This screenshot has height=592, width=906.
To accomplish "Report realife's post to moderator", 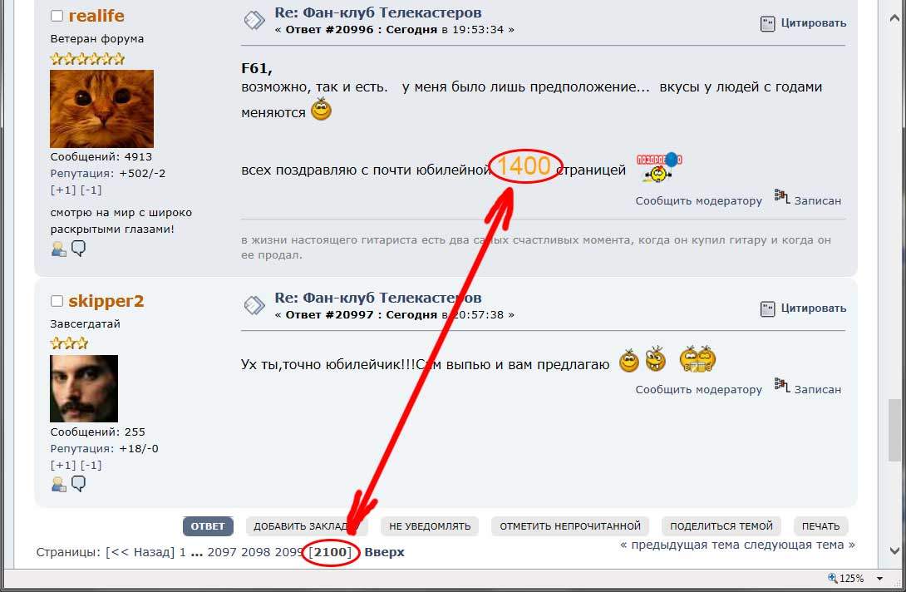I will point(698,200).
